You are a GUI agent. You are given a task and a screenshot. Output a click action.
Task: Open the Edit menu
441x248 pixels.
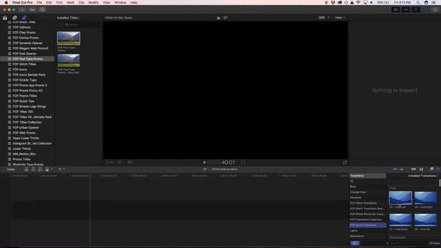pyautogui.click(x=49, y=3)
